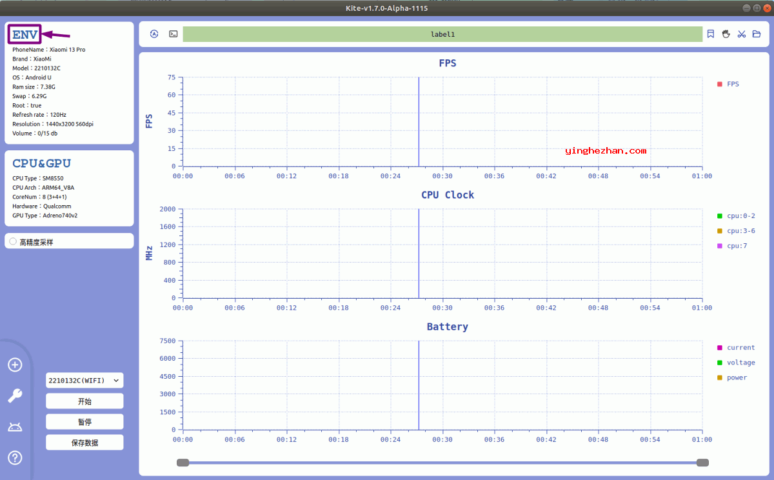Screen dimensions: 774x480
Task: Toggle the voltage legend entry
Action: pyautogui.click(x=736, y=363)
